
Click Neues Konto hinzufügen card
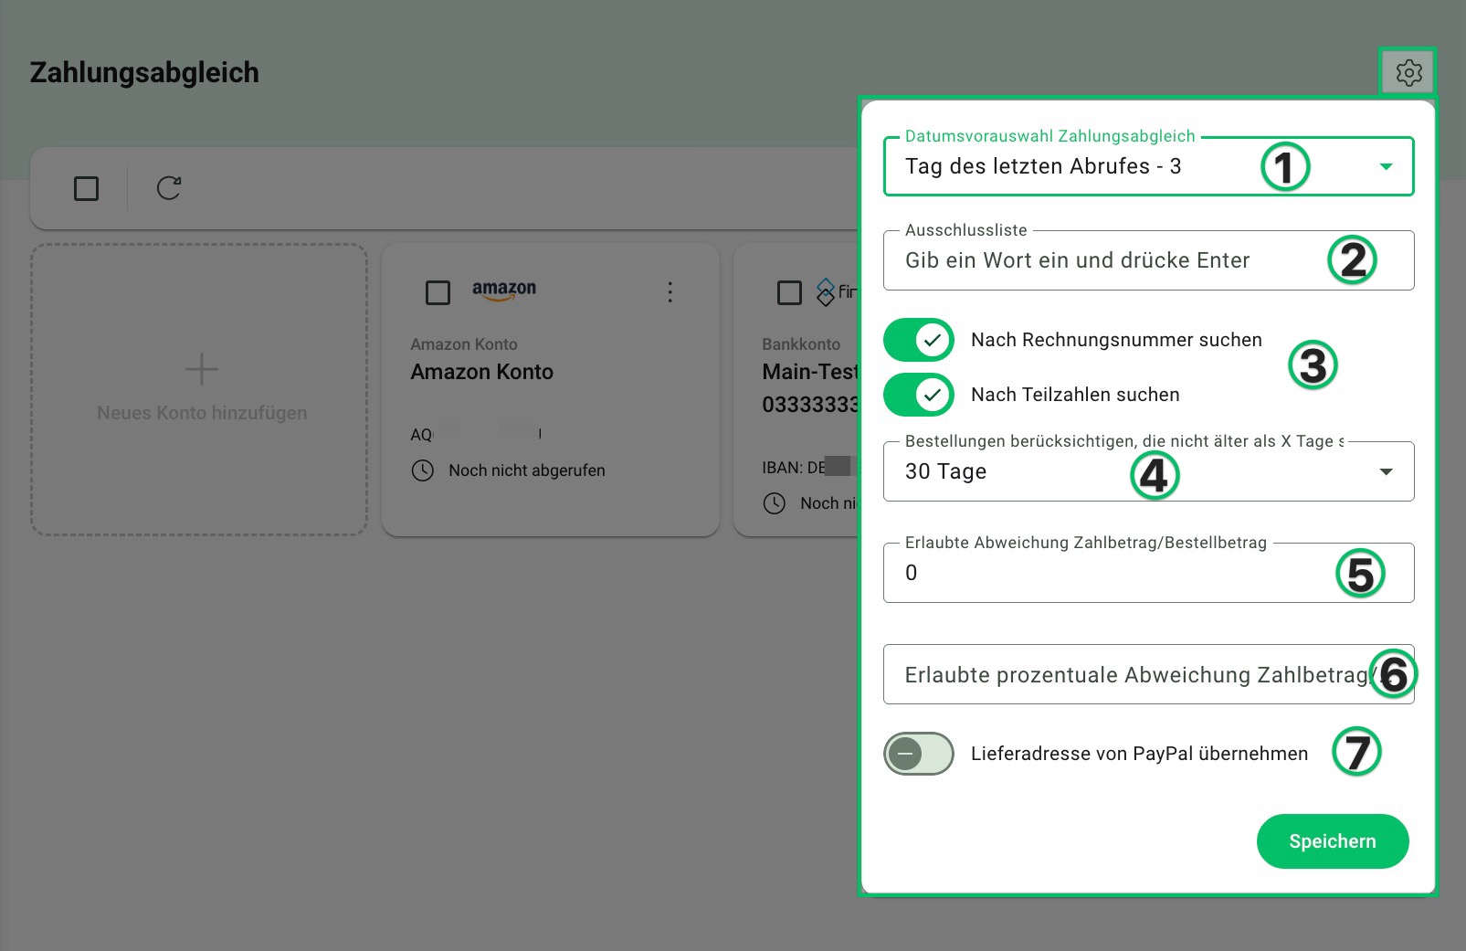pos(199,389)
